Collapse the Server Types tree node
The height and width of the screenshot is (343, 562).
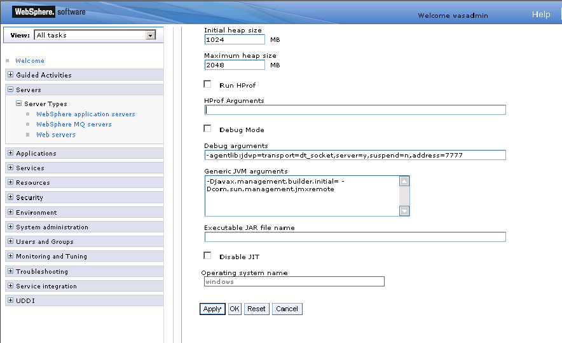pos(18,104)
